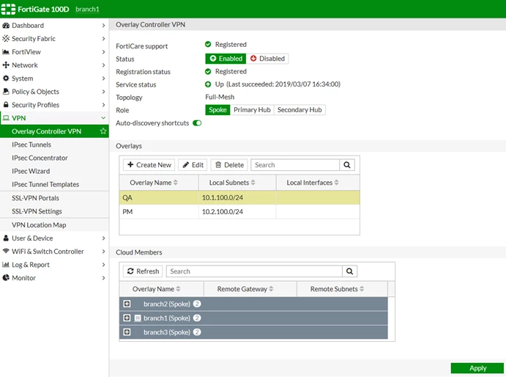This screenshot has height=377, width=506.
Task: Click the count badge on branch3 row
Action: pos(197,332)
